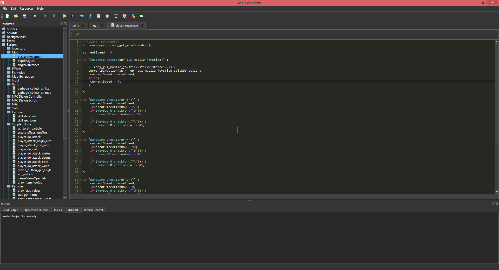This screenshot has width=499, height=270.
Task: Open the player_do_attack_bow script
Action: click(32, 162)
